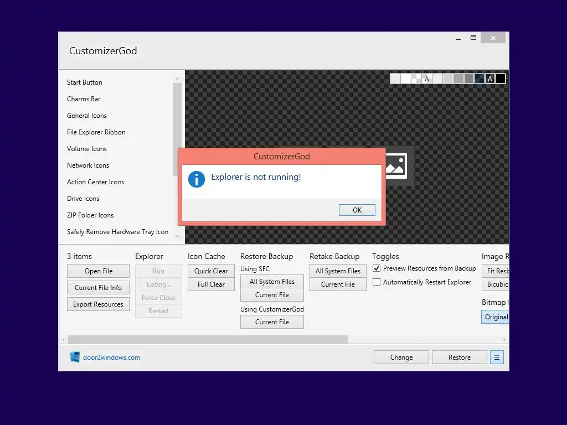The height and width of the screenshot is (425, 567).
Task: Select the highlighted dark checkered background swatch
Action: (480, 79)
